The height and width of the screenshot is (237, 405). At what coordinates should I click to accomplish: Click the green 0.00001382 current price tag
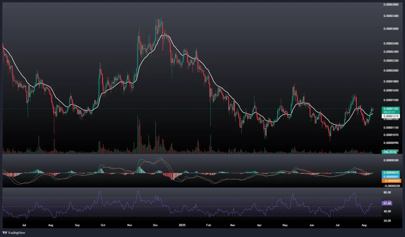tap(390, 108)
